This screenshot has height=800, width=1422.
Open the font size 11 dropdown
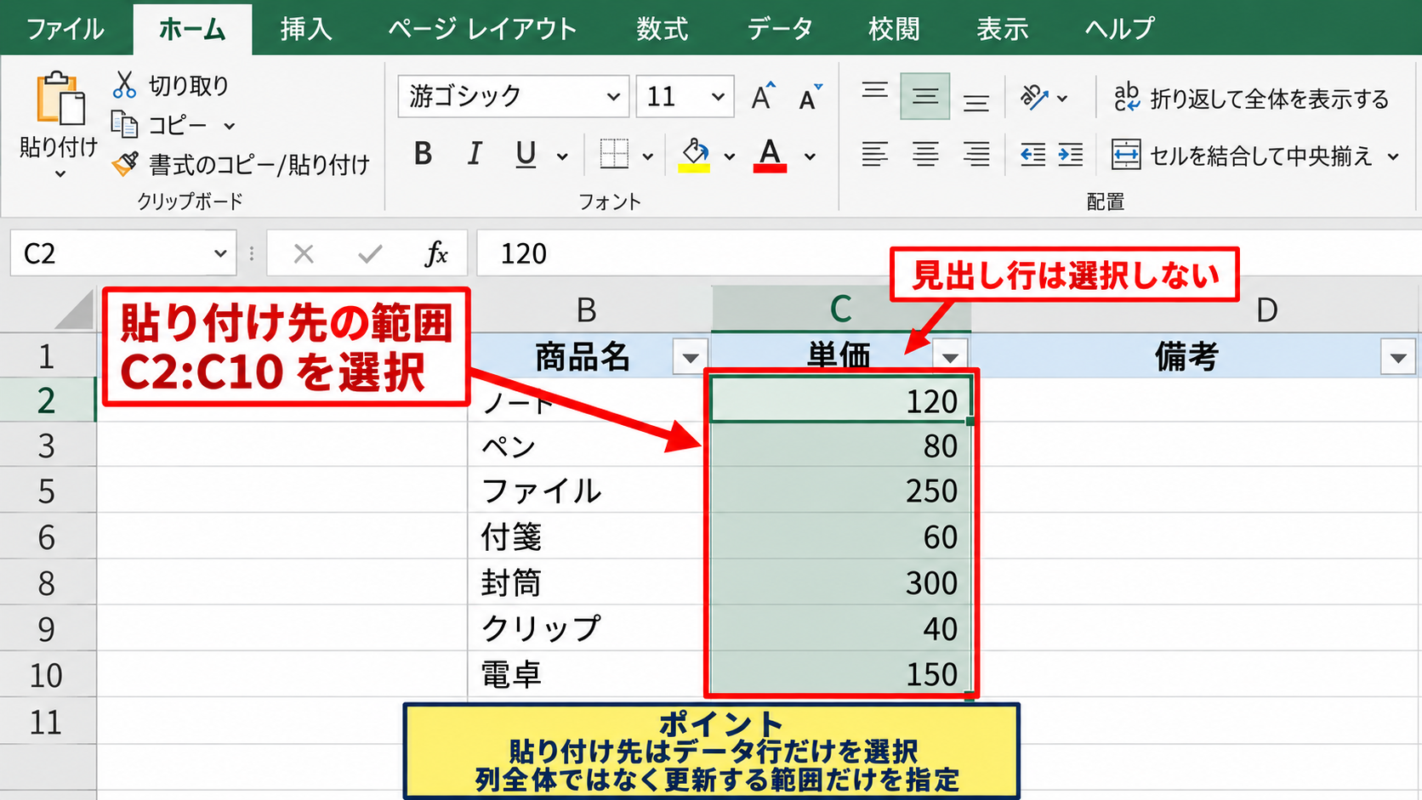coord(718,97)
